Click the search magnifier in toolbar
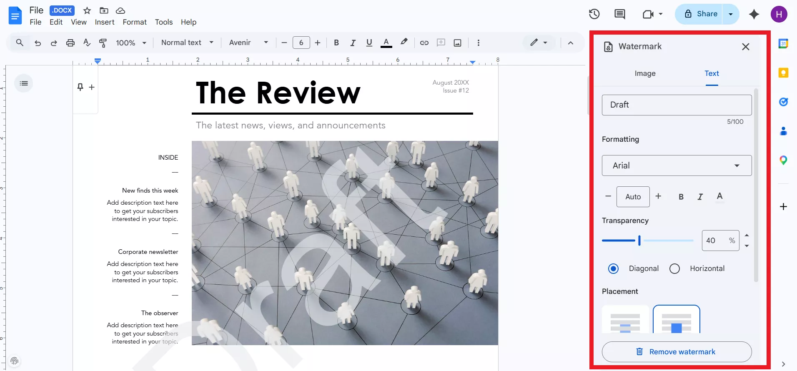Image resolution: width=797 pixels, height=371 pixels. [20, 43]
